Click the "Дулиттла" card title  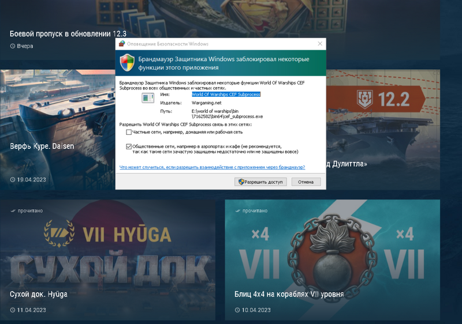coord(347,164)
